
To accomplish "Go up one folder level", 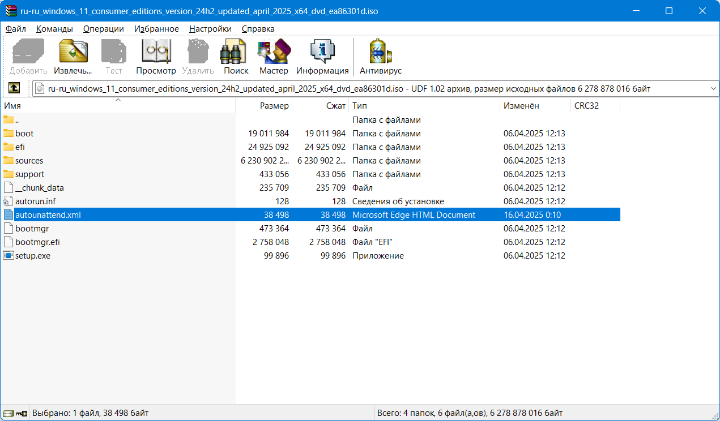I will (x=14, y=88).
